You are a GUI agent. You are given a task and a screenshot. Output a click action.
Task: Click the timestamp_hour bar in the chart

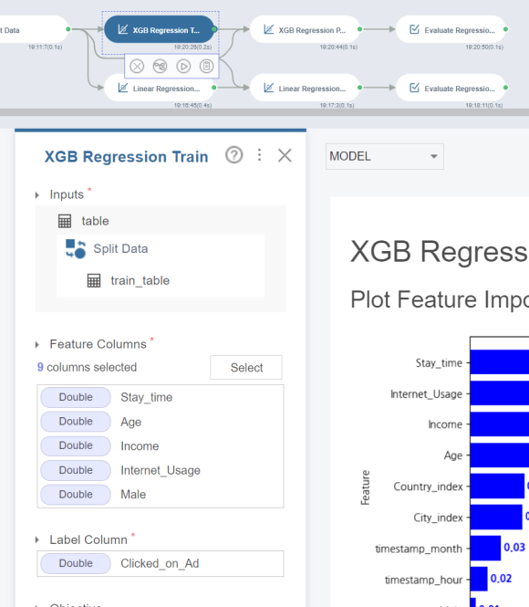click(x=479, y=579)
